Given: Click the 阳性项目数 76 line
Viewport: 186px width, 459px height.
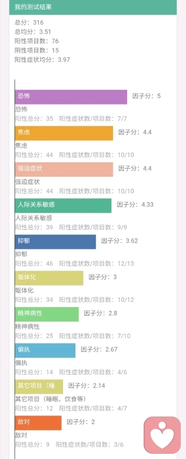Looking at the screenshot, I should [x=37, y=41].
